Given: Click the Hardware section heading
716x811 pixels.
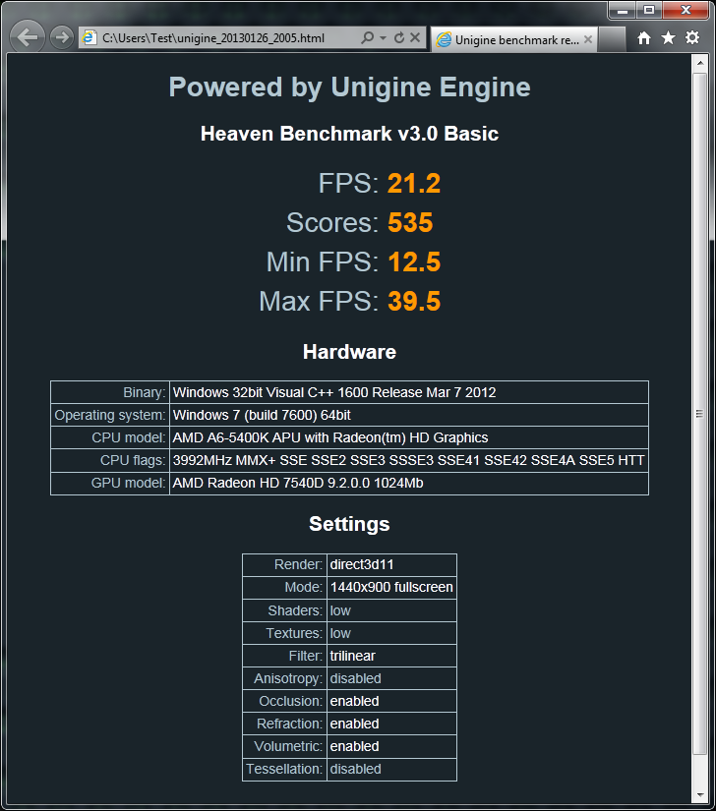Looking at the screenshot, I should point(350,352).
